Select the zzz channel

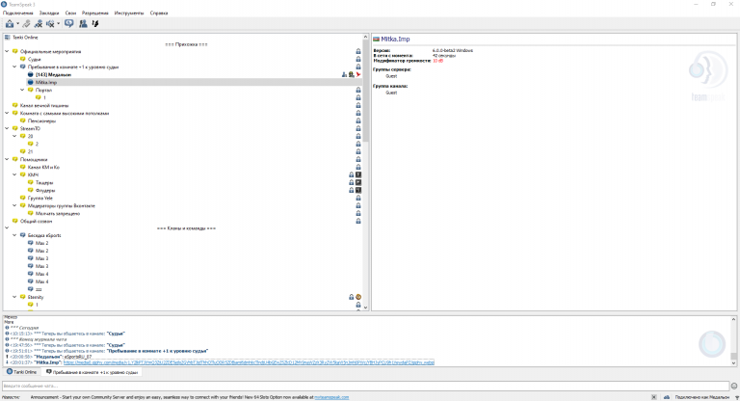39,289
